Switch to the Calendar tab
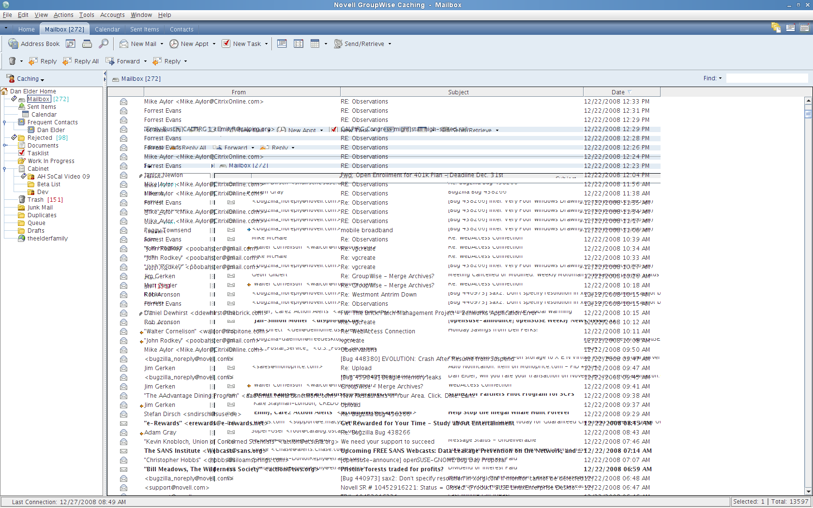 pyautogui.click(x=107, y=30)
